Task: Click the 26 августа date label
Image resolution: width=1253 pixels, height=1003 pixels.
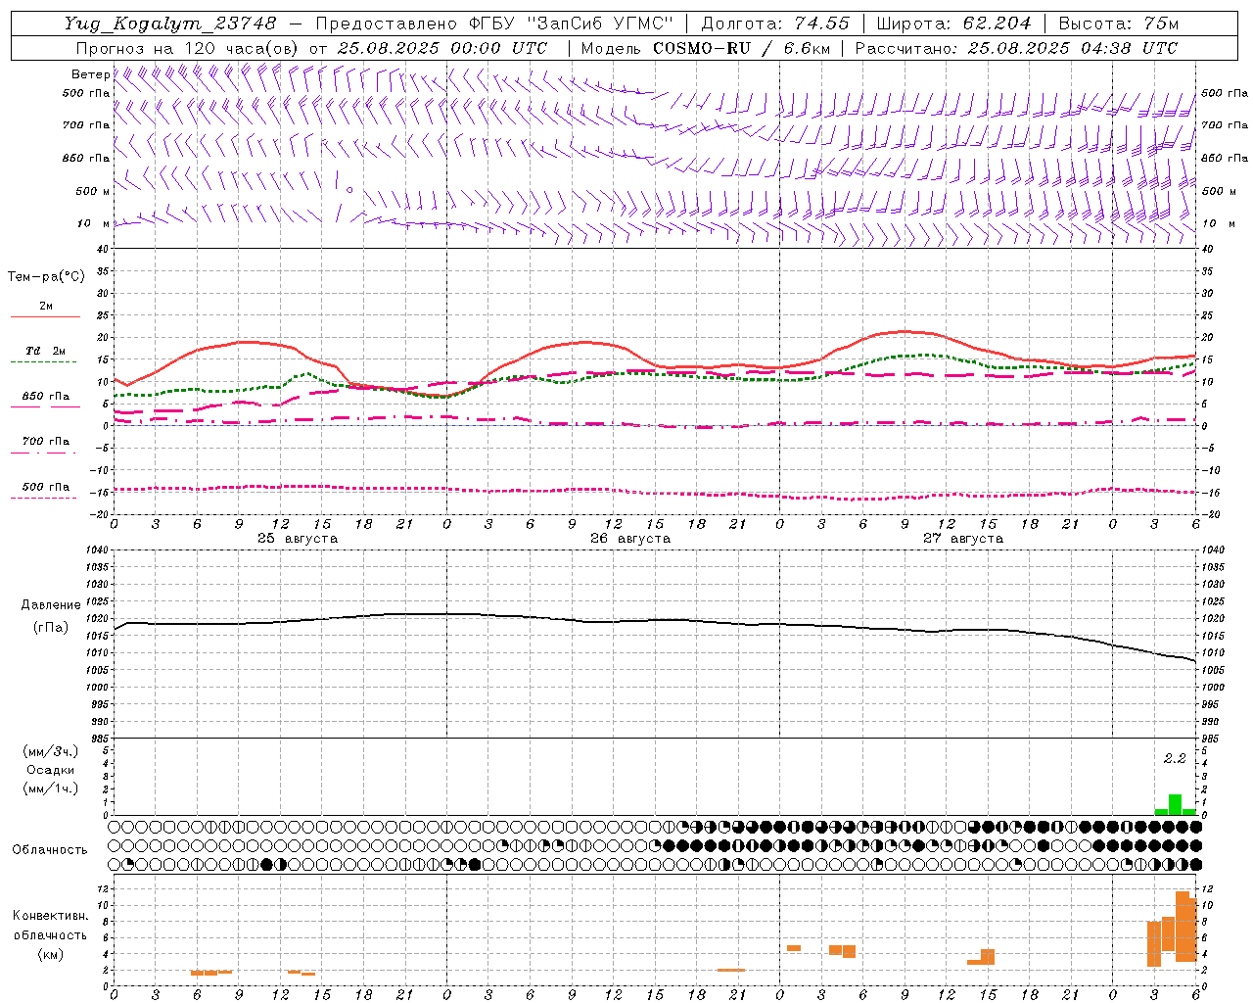Action: [630, 539]
